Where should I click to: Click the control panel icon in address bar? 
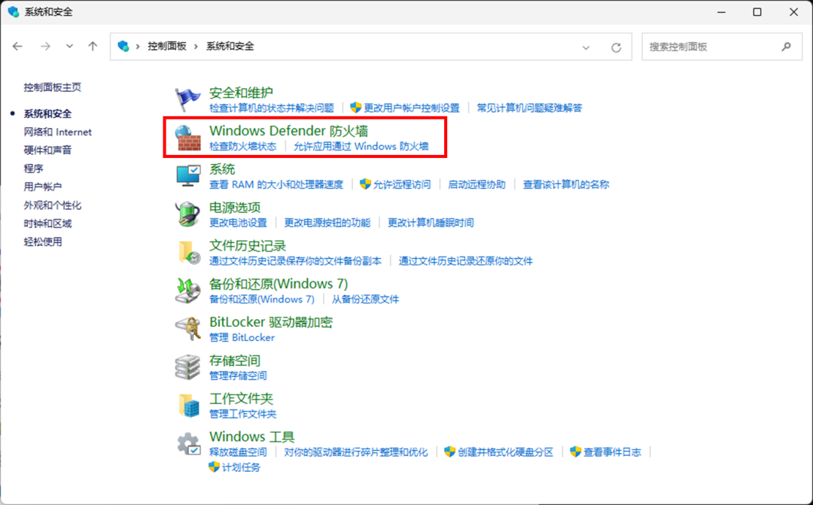(x=123, y=46)
